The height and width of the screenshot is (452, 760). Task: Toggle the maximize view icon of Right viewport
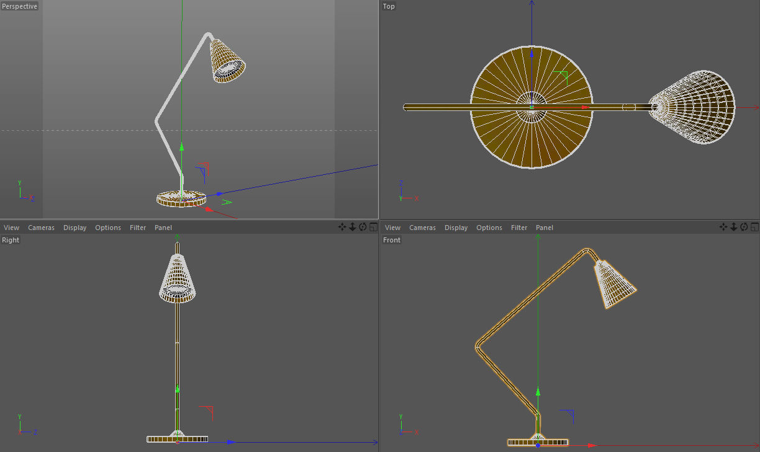tap(373, 227)
